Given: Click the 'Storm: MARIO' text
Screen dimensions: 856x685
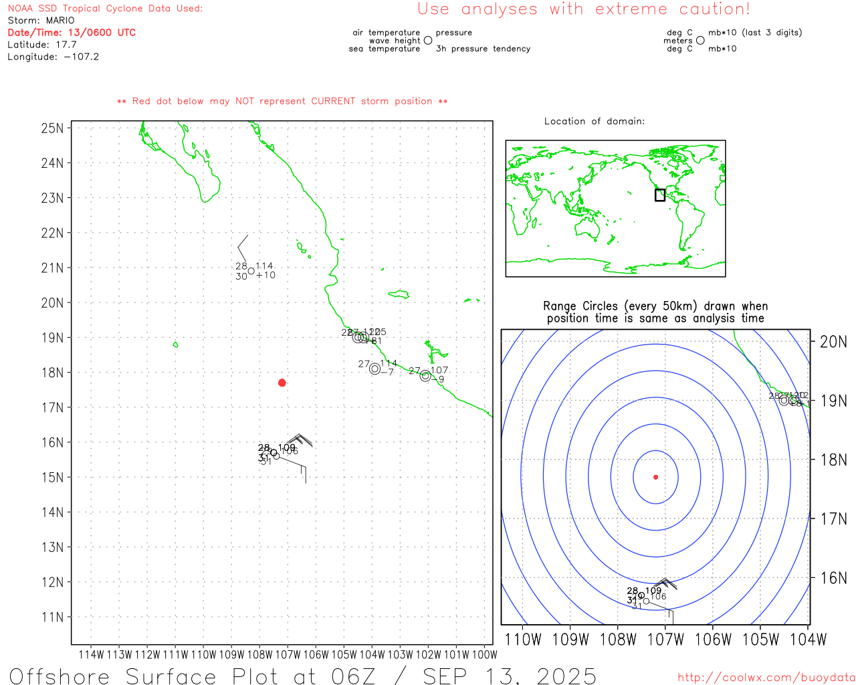Looking at the screenshot, I should (41, 21).
